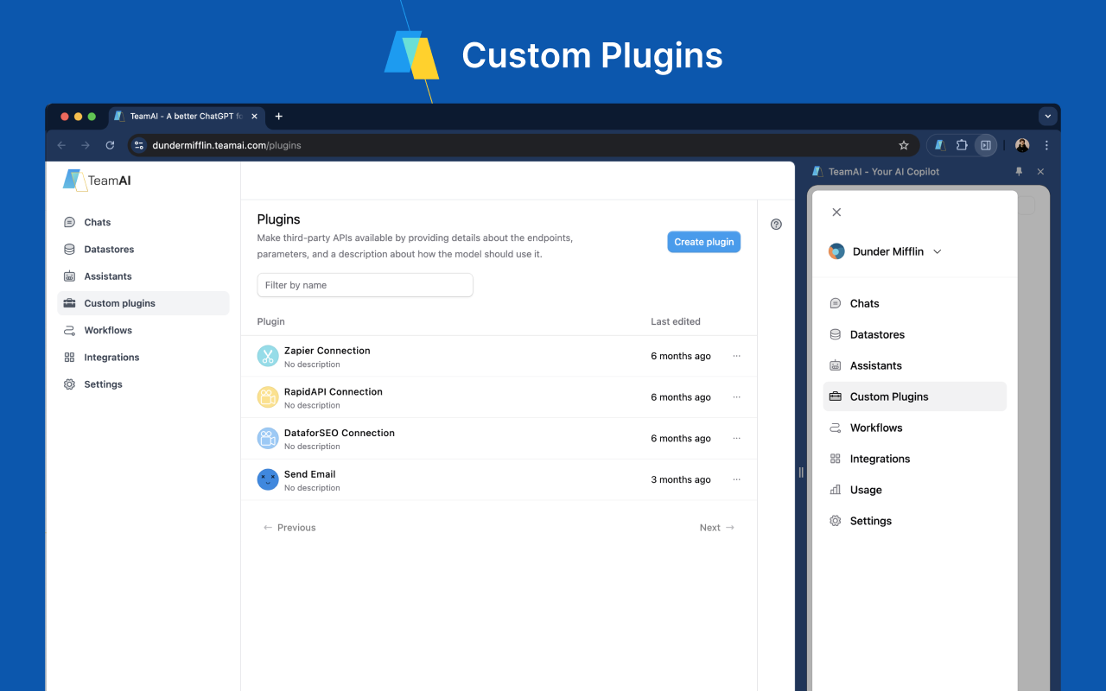Image resolution: width=1106 pixels, height=691 pixels.
Task: Click the Usage chart icon in Copilot panel
Action: click(836, 490)
